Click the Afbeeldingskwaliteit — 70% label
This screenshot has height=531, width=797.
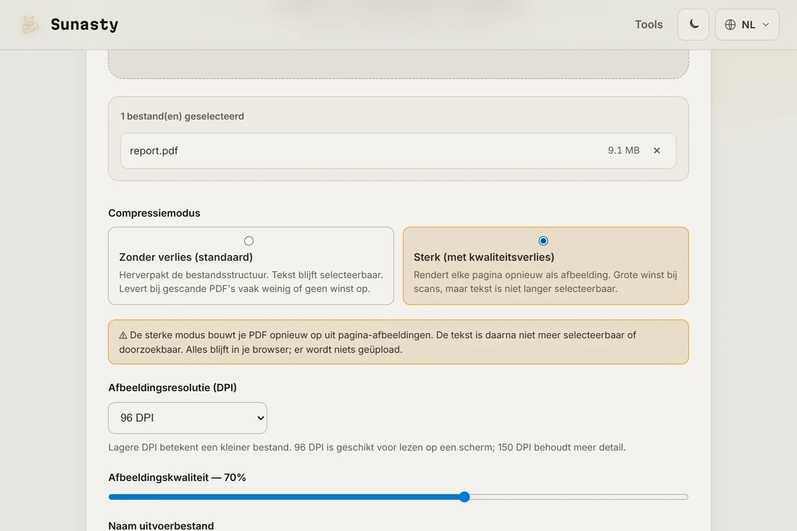(177, 477)
